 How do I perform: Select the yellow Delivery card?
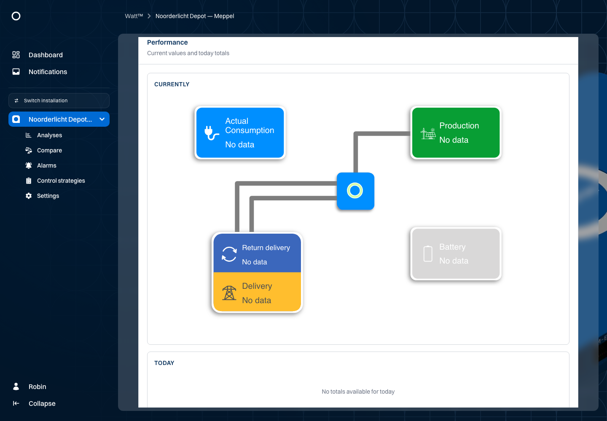coord(257,292)
